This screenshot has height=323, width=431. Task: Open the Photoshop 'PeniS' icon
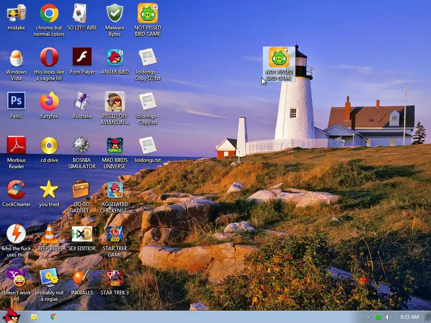pyautogui.click(x=16, y=101)
